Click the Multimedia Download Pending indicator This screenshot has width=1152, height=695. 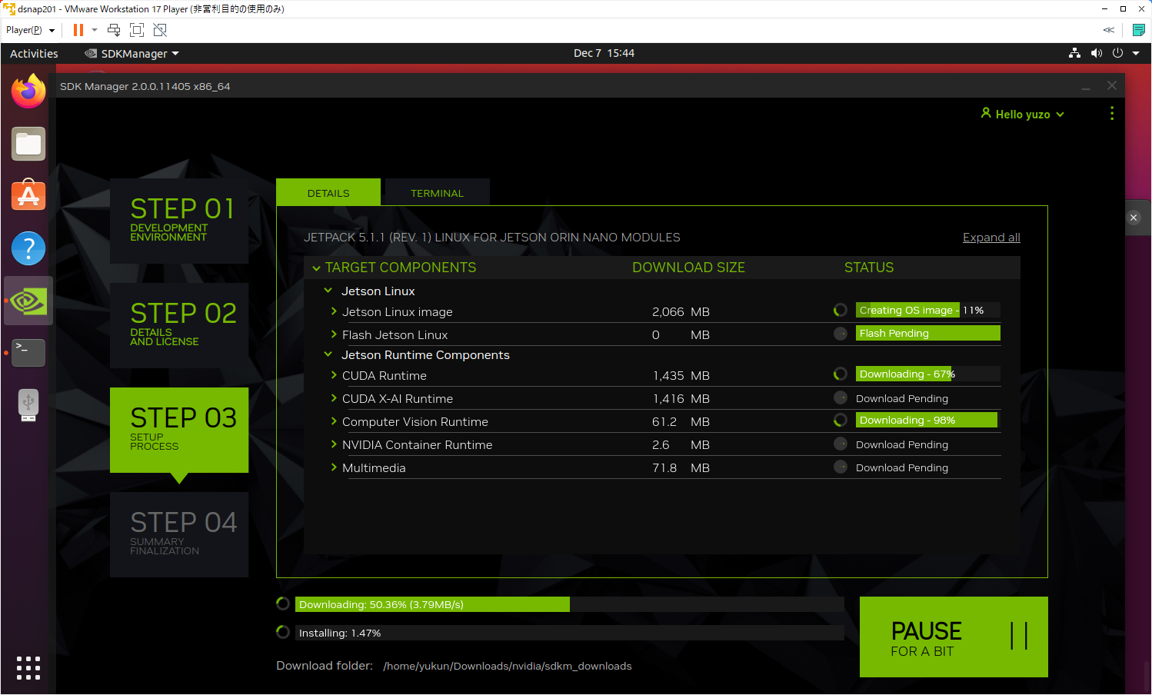841,467
